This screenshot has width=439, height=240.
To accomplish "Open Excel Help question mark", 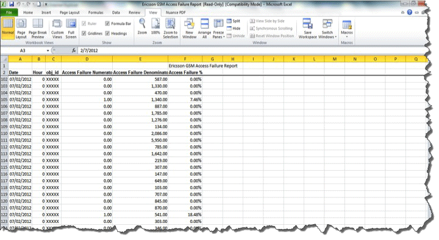I will point(410,12).
